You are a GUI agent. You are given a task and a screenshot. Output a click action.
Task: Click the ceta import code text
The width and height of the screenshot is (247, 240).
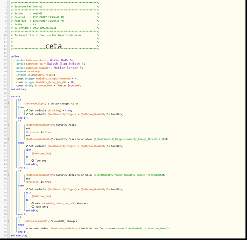[x=53, y=46]
